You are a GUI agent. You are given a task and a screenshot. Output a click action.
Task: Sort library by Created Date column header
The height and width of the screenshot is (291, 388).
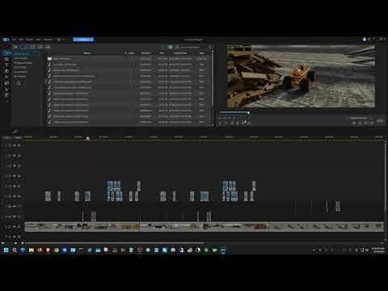pos(180,53)
